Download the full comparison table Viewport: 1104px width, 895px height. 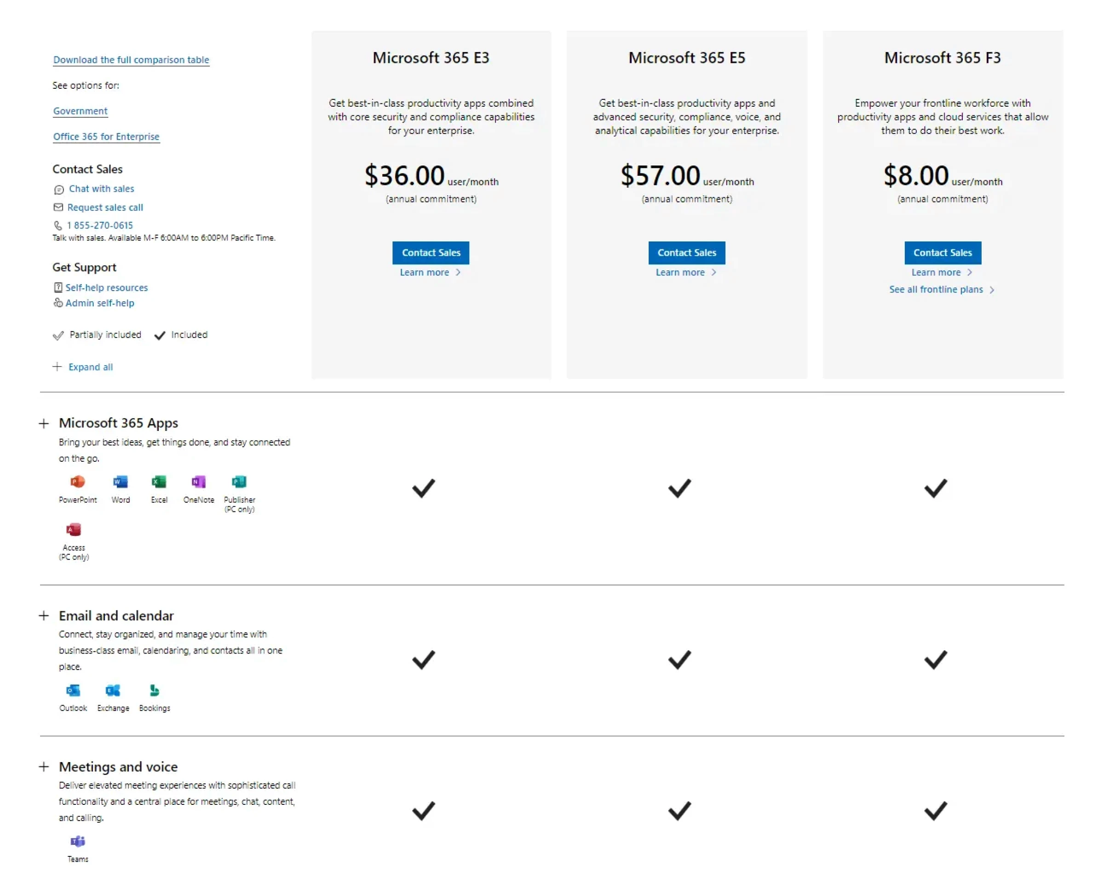(131, 60)
